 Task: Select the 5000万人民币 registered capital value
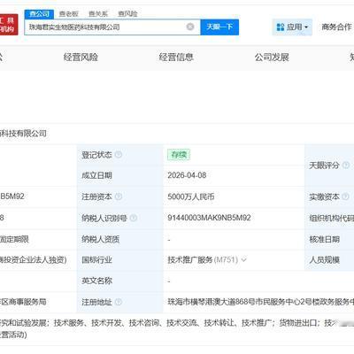(191, 196)
